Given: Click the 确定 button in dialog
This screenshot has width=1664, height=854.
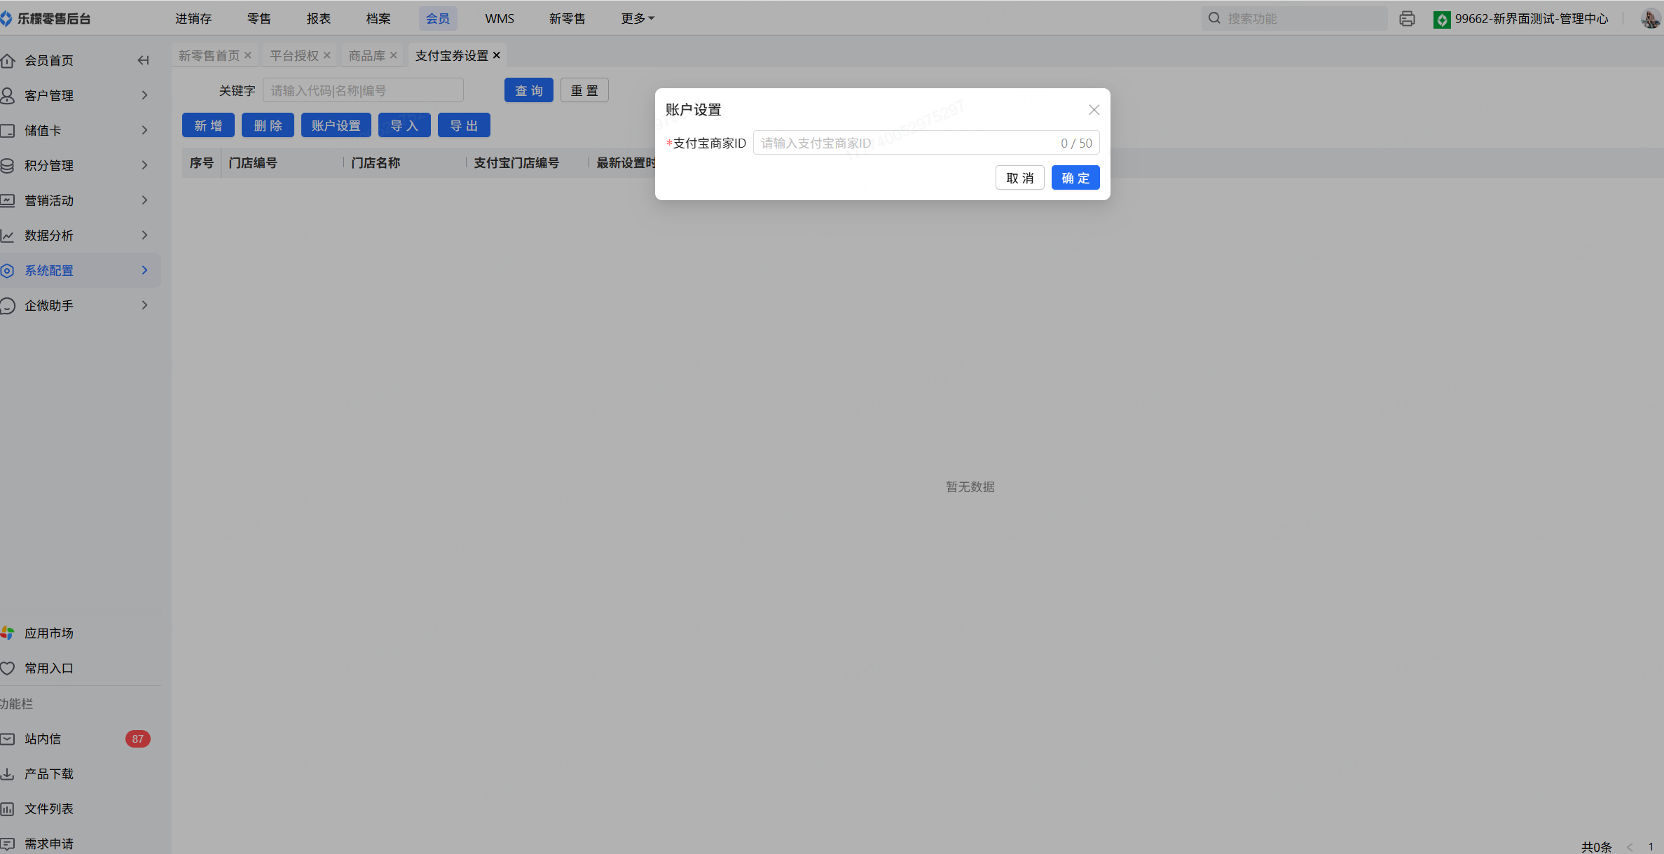Looking at the screenshot, I should pos(1075,178).
